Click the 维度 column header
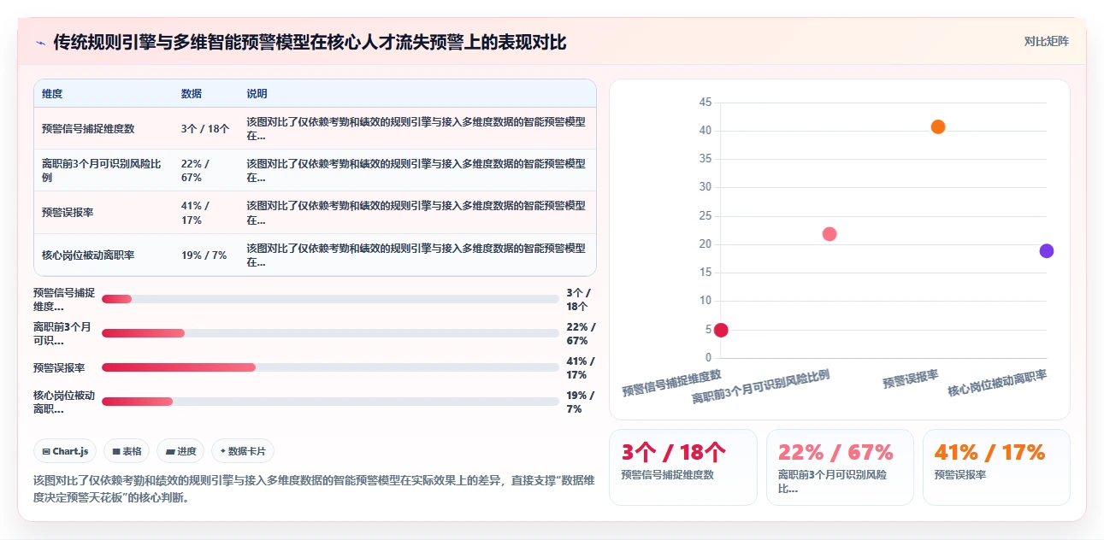1104x540 pixels. point(52,93)
